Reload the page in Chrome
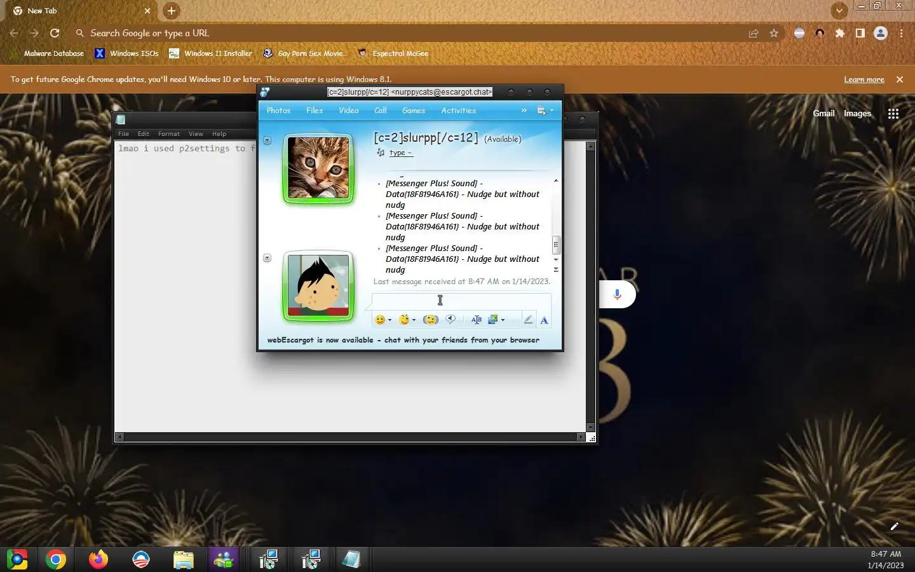Image resolution: width=915 pixels, height=572 pixels. [55, 33]
